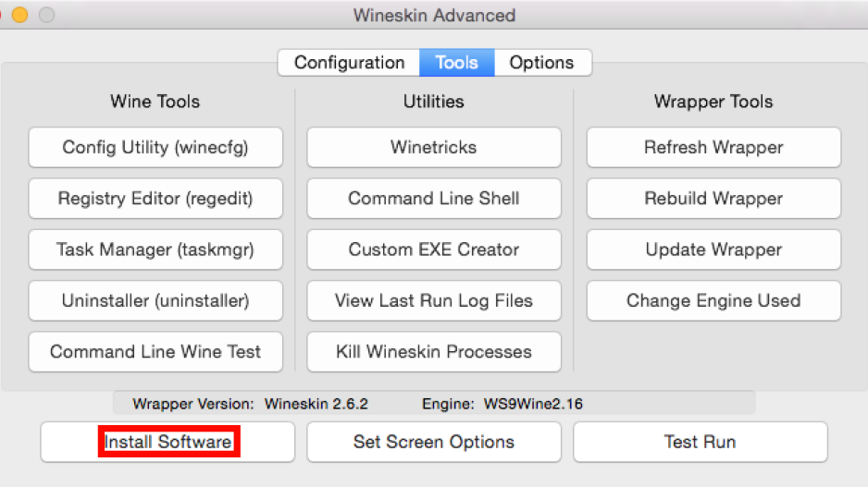Open Set Screen Options
The height and width of the screenshot is (487, 868).
click(434, 443)
